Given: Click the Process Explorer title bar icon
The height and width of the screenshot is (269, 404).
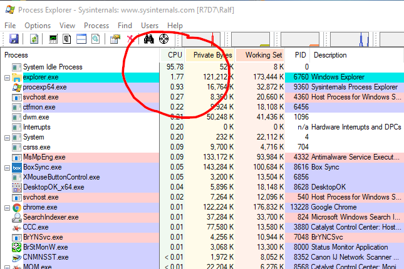Looking at the screenshot, I should tap(10, 9).
